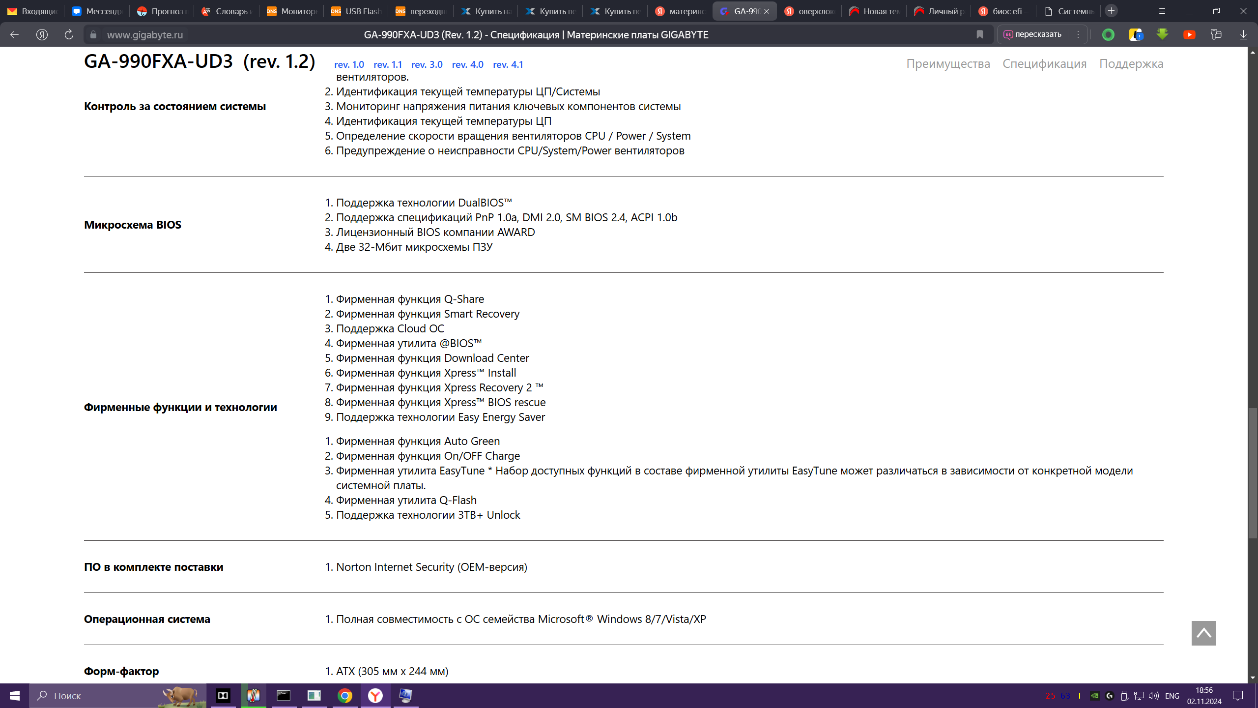This screenshot has width=1258, height=708.
Task: Open the downloads arrow icon
Action: tap(1243, 34)
